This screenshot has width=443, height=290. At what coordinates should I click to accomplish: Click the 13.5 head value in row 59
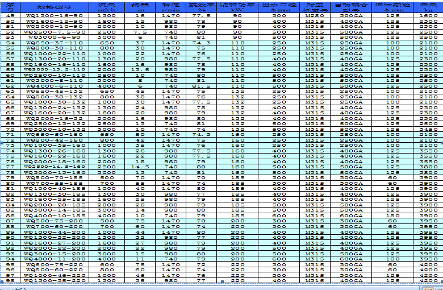pyautogui.click(x=140, y=69)
